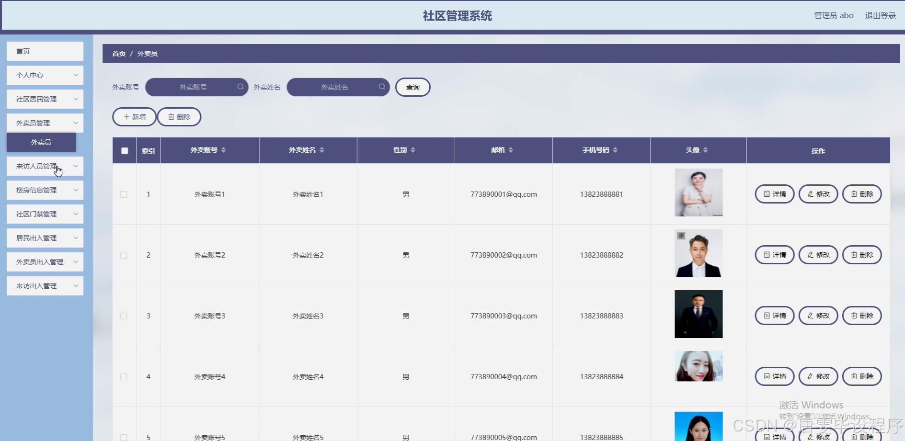Image resolution: width=905 pixels, height=441 pixels.
Task: Open 社区门禁管理 sidebar menu
Action: click(x=45, y=214)
